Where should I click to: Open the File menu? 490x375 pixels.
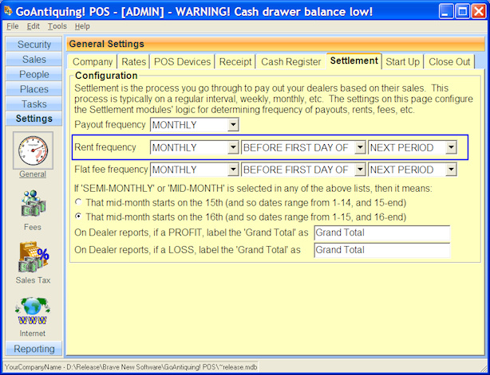[x=13, y=26]
